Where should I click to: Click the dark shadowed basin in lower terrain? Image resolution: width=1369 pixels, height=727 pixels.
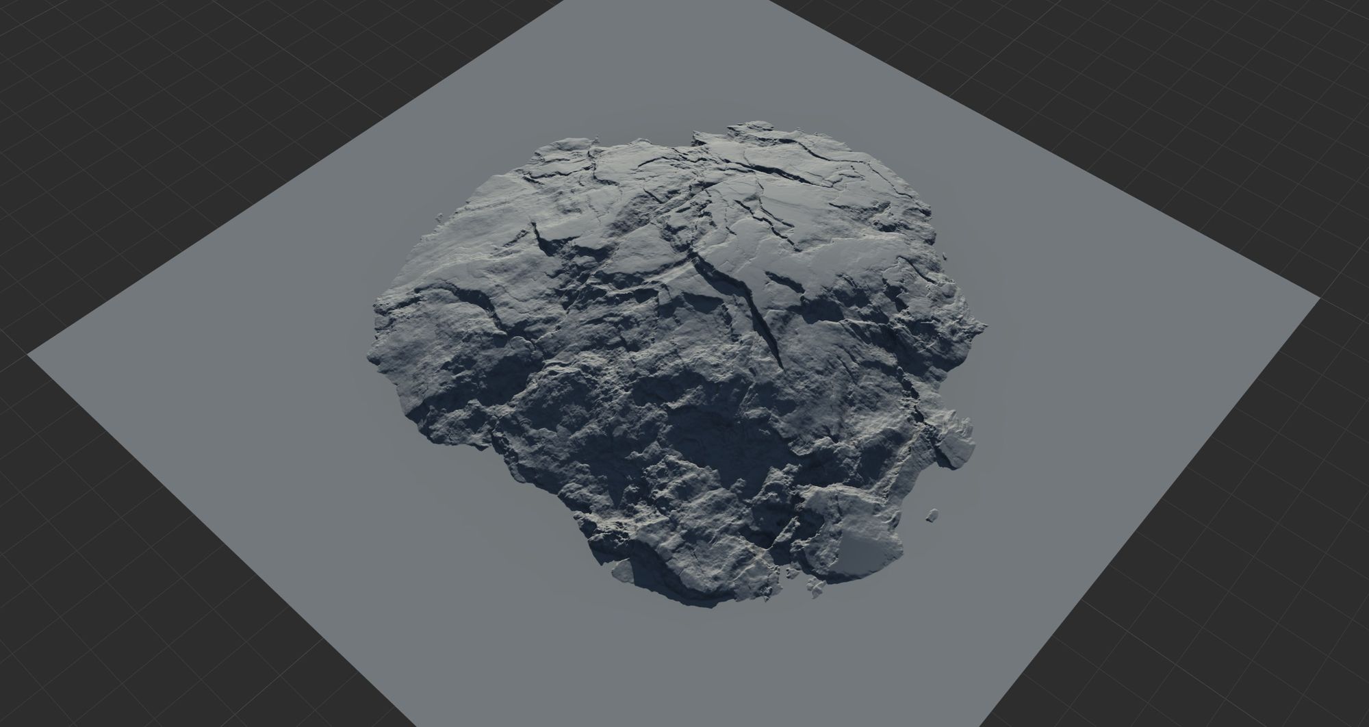(x=705, y=438)
